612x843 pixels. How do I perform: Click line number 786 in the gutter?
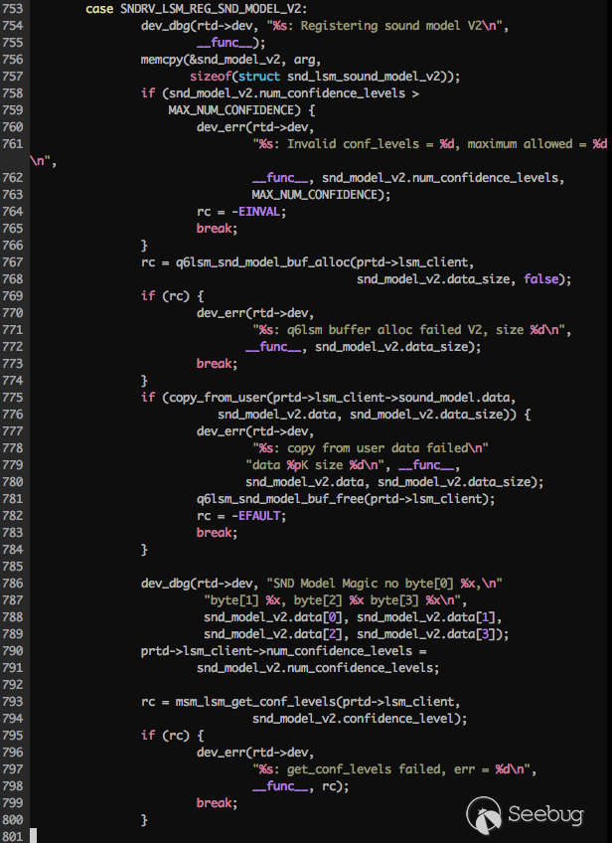pos(14,583)
